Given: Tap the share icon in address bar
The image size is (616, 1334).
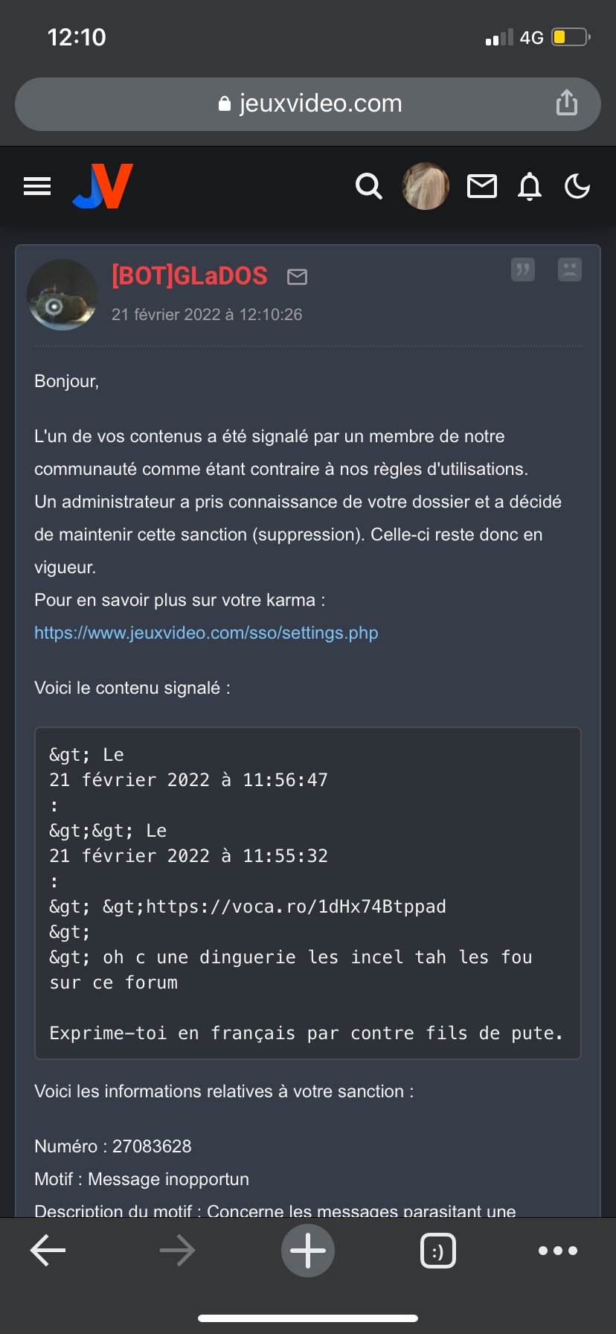Looking at the screenshot, I should click(x=567, y=103).
